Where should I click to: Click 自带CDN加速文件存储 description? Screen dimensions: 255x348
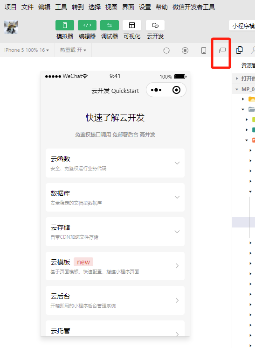pyautogui.click(x=74, y=237)
